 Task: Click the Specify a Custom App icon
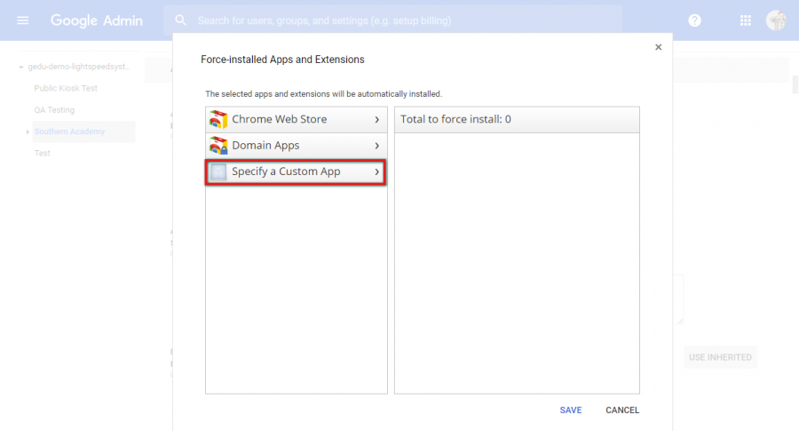click(218, 172)
